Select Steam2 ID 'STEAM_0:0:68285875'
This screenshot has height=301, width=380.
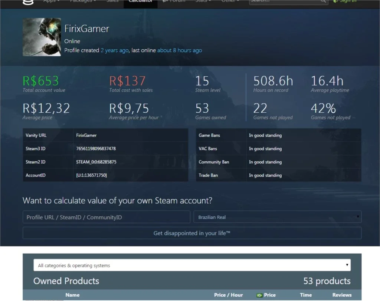(96, 162)
